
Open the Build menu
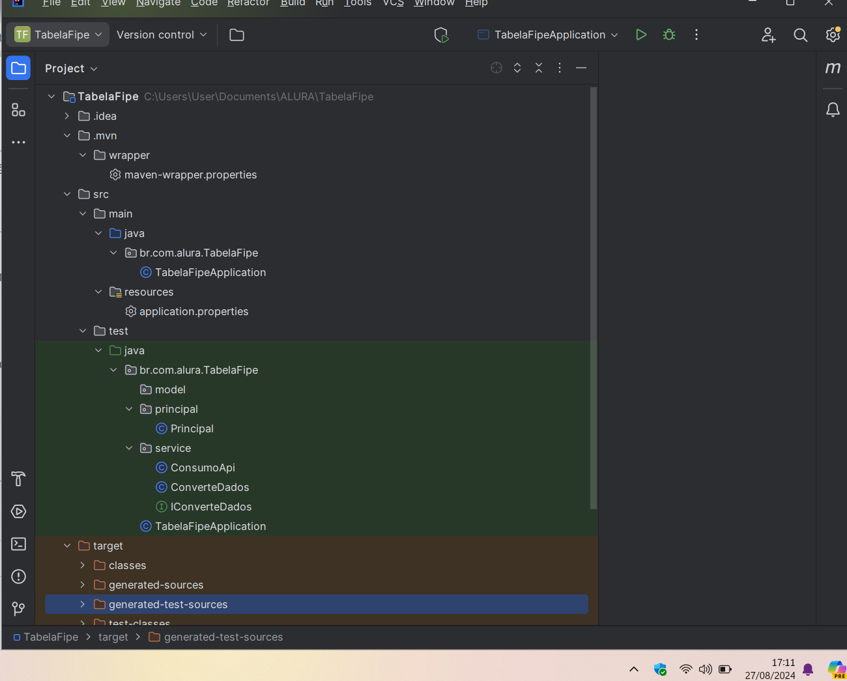click(x=293, y=3)
